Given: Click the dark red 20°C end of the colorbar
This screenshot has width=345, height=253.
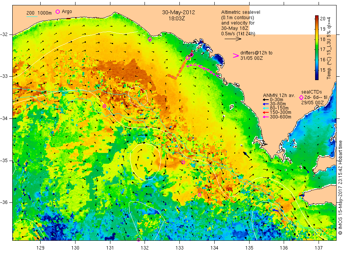Looking at the screenshot, I should pyautogui.click(x=317, y=17).
